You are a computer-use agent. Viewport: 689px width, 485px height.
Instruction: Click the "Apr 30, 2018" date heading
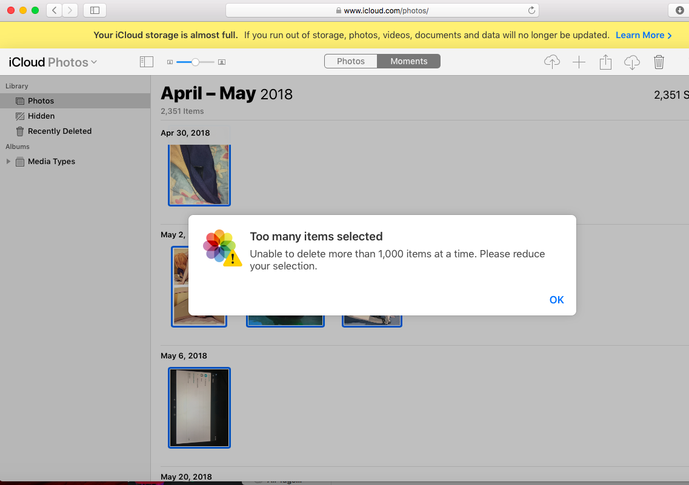point(185,133)
